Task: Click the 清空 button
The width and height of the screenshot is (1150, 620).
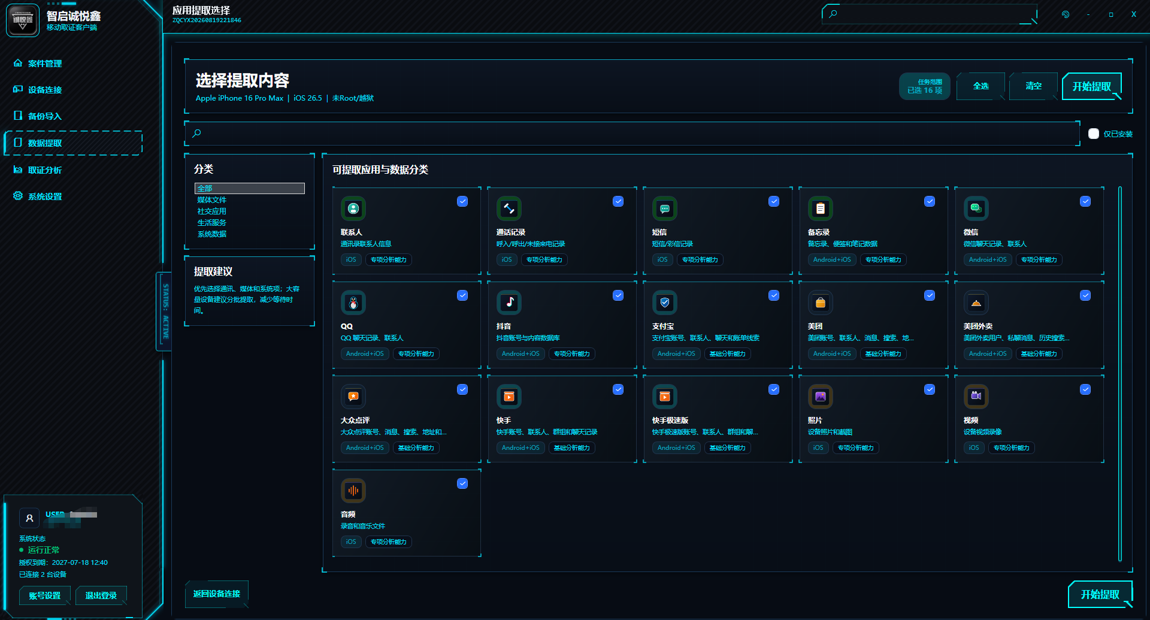Action: click(1033, 86)
